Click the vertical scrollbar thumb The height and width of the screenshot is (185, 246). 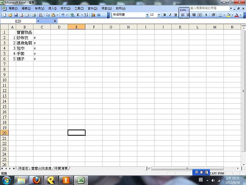[x=244, y=91]
